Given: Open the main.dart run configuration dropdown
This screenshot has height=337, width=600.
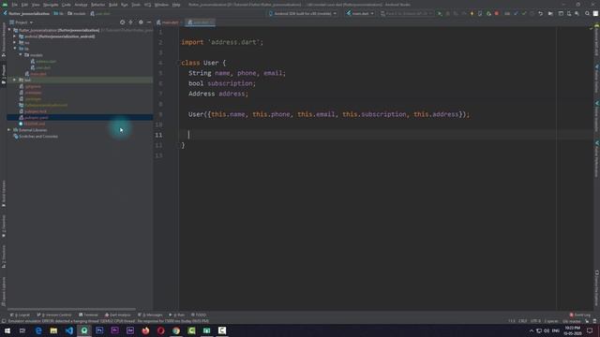Looking at the screenshot, I should coord(360,13).
